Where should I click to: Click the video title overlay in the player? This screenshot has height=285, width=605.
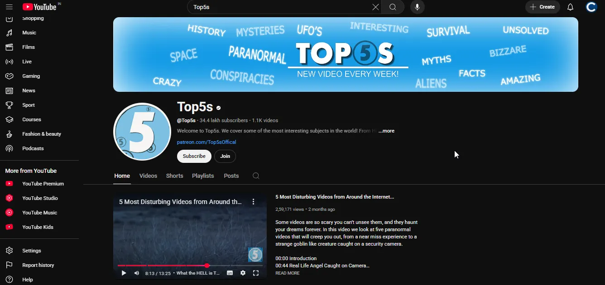[x=180, y=202]
